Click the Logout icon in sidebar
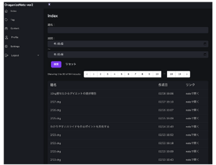Image resolution: width=216 pixels, height=165 pixels. click(x=7, y=55)
